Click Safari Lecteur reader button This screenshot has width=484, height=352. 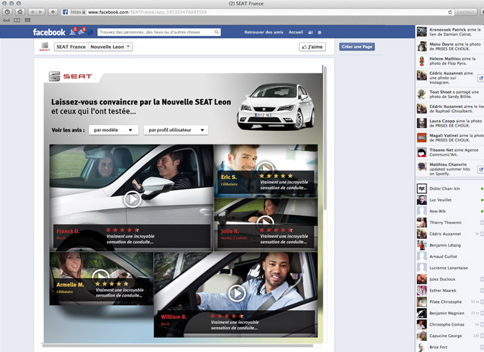(x=465, y=12)
